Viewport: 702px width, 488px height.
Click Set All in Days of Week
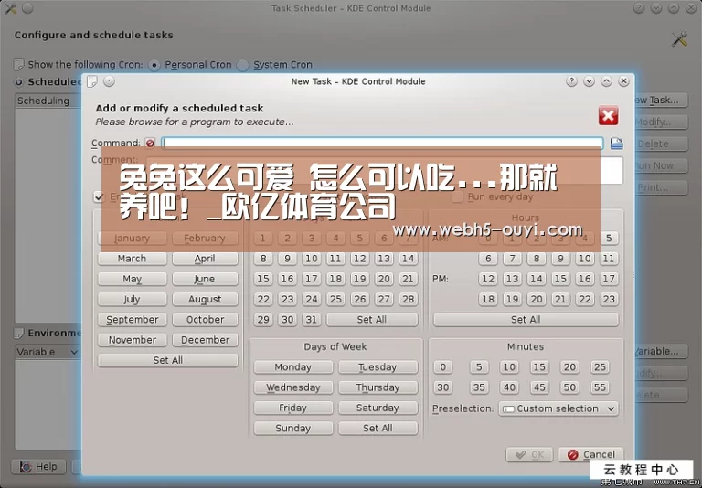pos(378,429)
